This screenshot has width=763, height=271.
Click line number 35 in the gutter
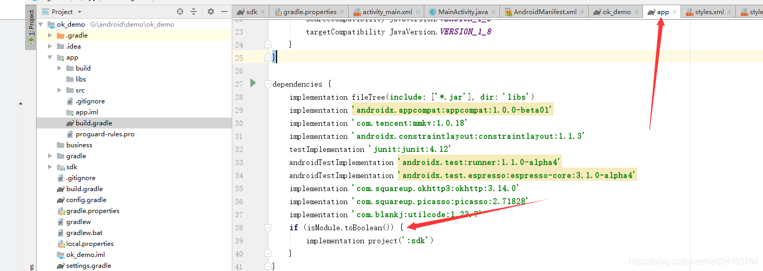(239, 188)
